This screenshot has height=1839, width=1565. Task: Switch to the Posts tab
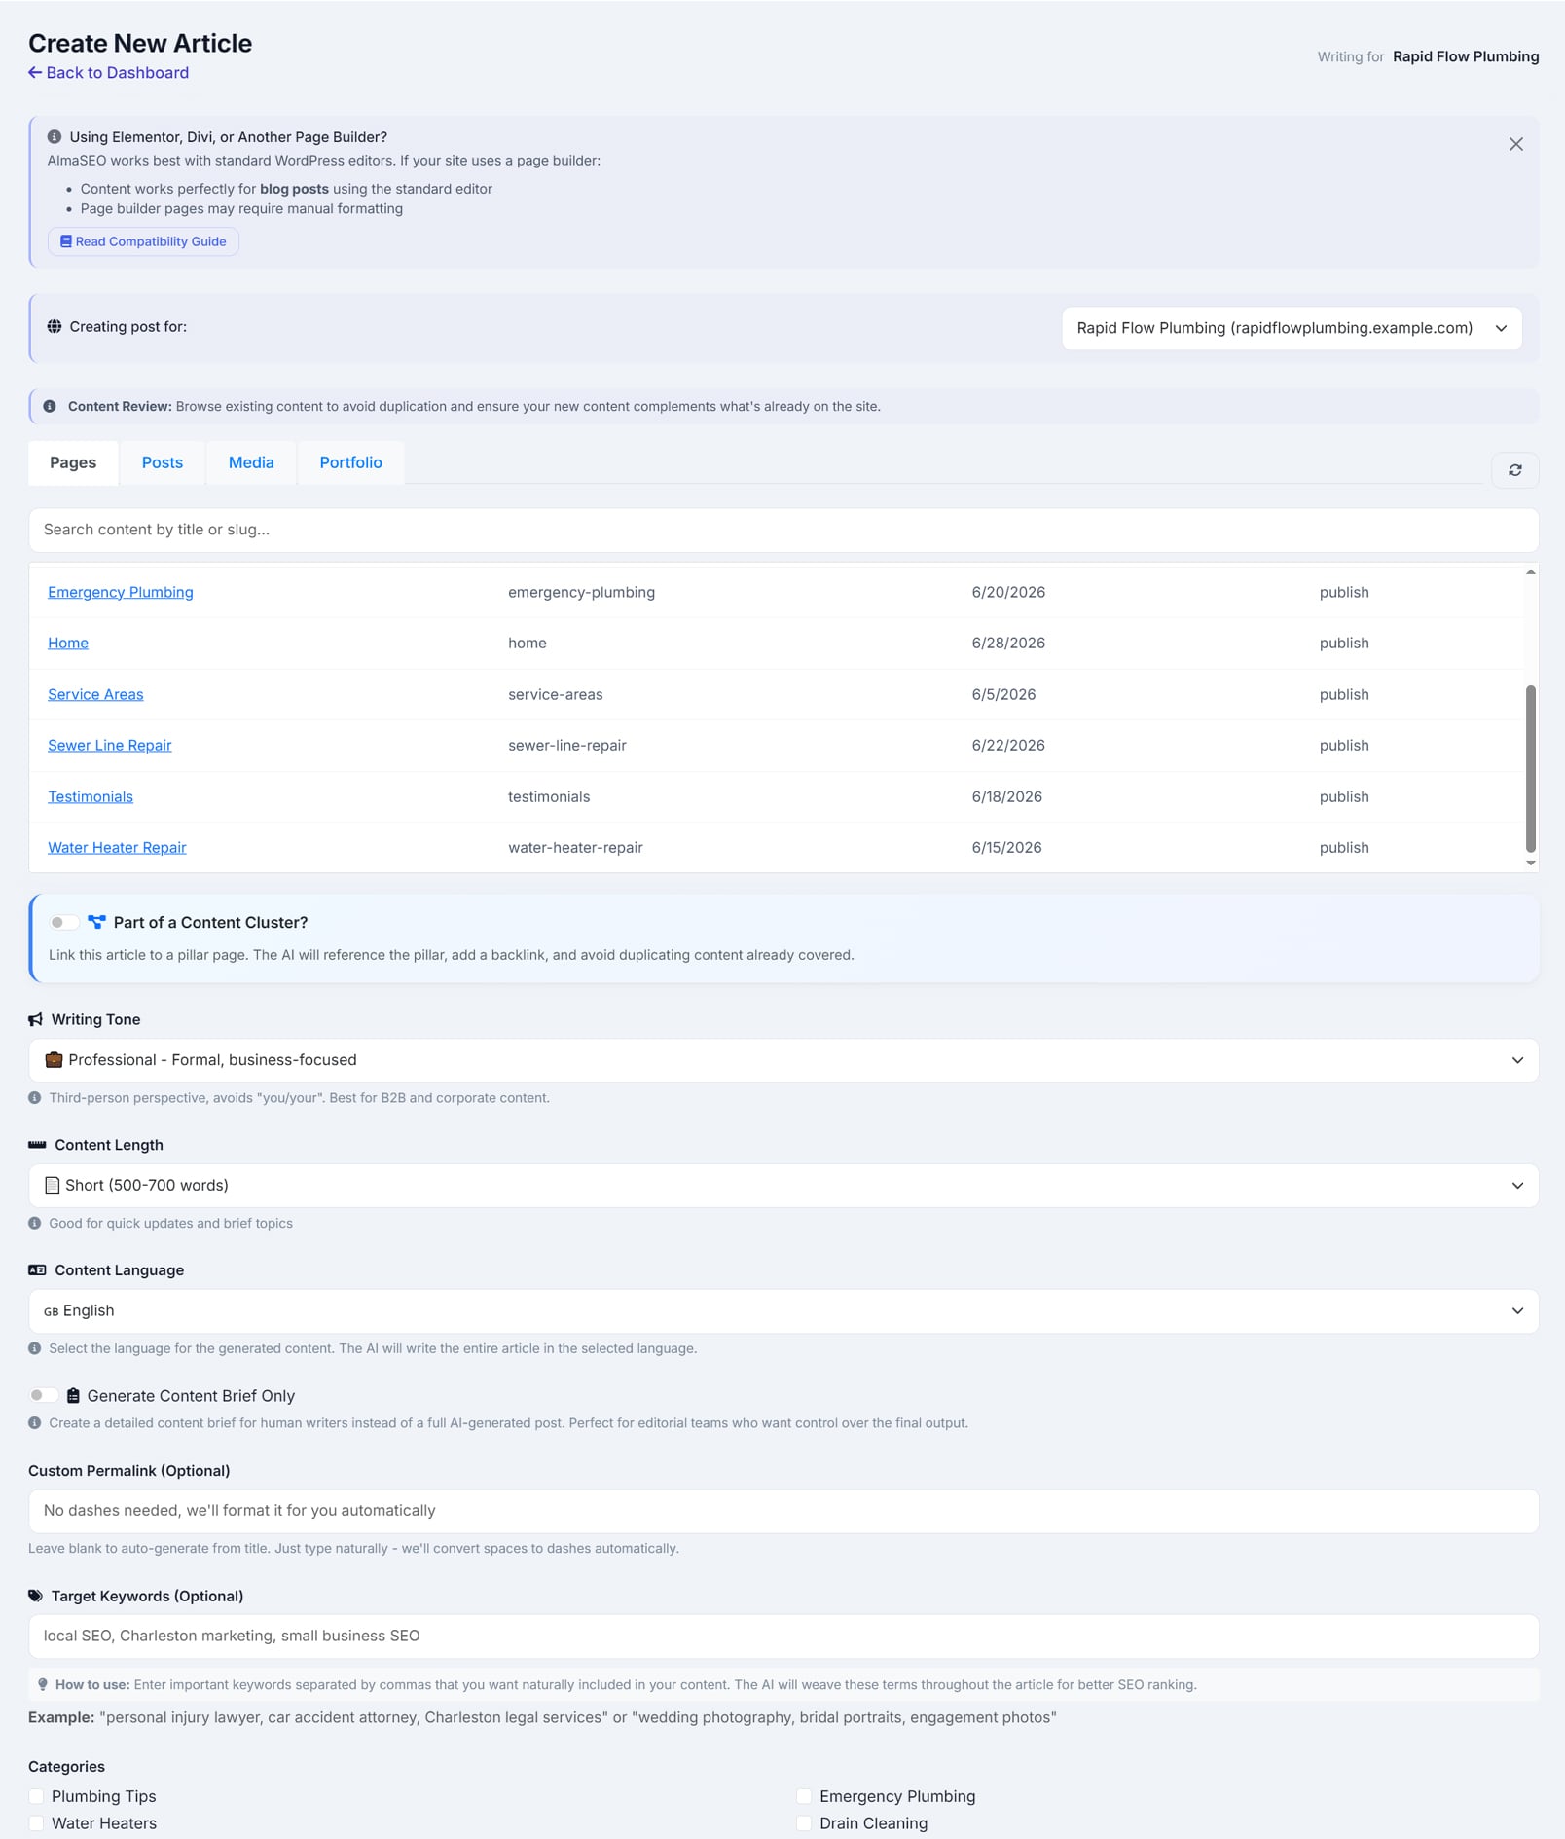point(163,462)
